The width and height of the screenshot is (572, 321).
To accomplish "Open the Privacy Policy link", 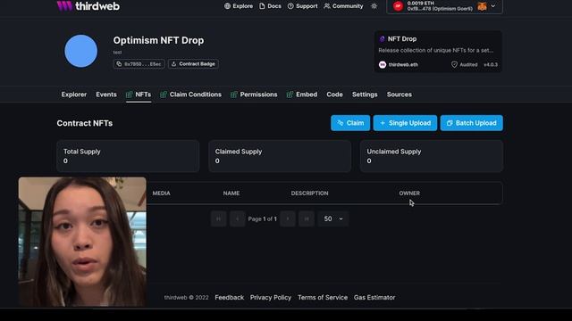I will pos(271,297).
